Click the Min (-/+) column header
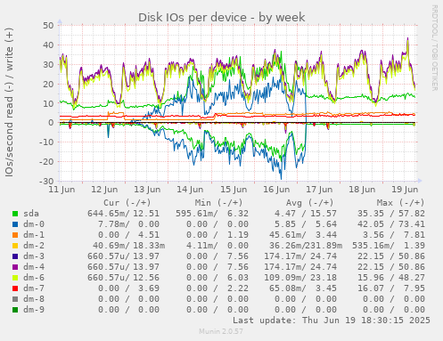This screenshot has height=341, width=443. [x=218, y=203]
